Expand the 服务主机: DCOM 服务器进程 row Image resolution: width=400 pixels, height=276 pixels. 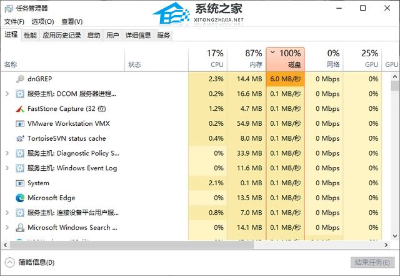coord(7,94)
